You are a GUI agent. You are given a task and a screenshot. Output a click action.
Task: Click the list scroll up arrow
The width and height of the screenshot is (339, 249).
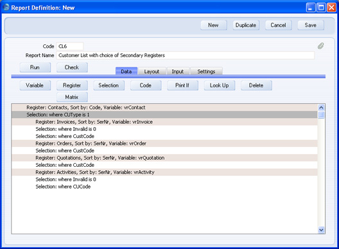click(321, 107)
